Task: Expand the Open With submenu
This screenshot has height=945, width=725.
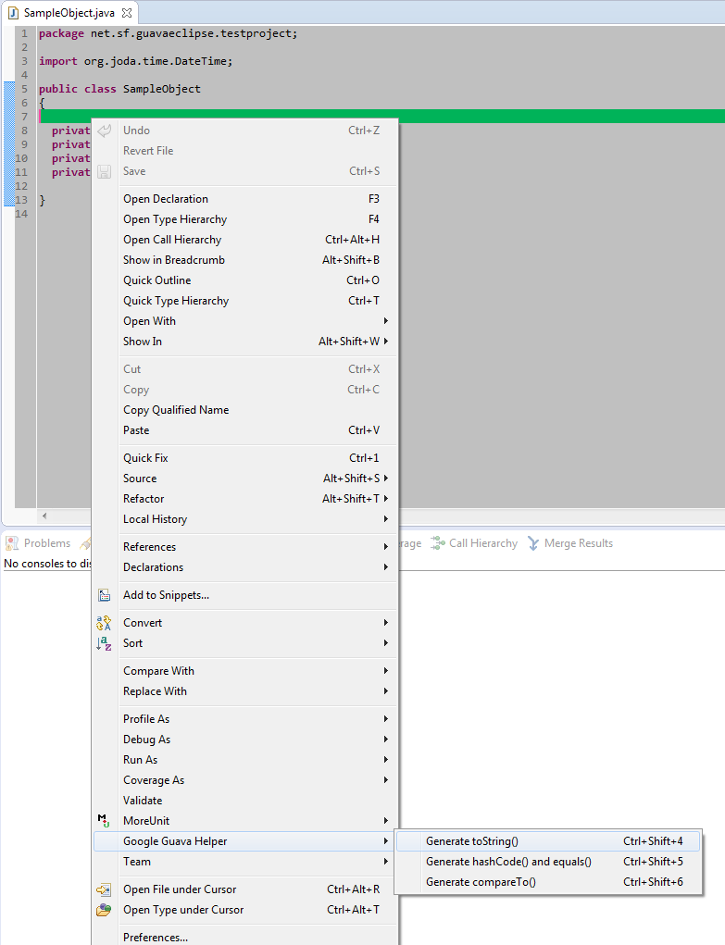Action: click(244, 321)
